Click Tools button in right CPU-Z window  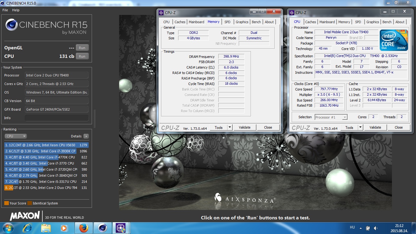click(x=349, y=128)
